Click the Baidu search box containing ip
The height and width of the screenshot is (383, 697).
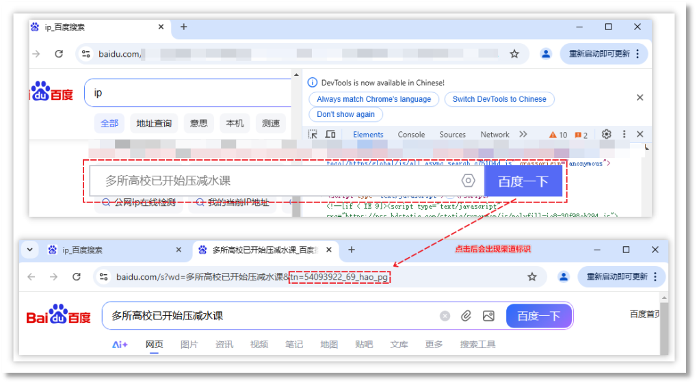tap(189, 93)
